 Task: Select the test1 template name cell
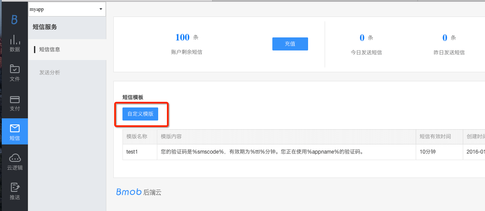[x=132, y=152]
